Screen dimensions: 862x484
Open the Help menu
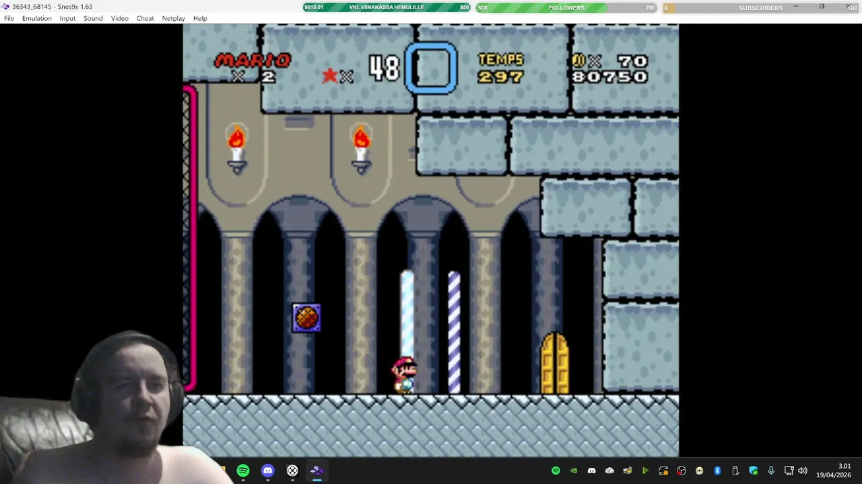200,18
